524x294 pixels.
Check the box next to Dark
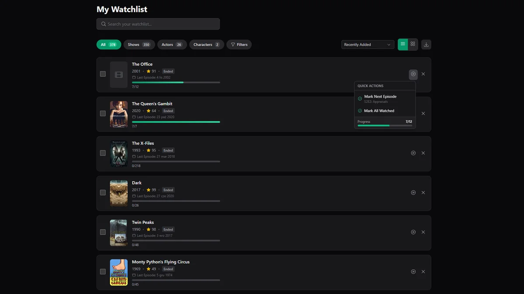[x=103, y=193]
